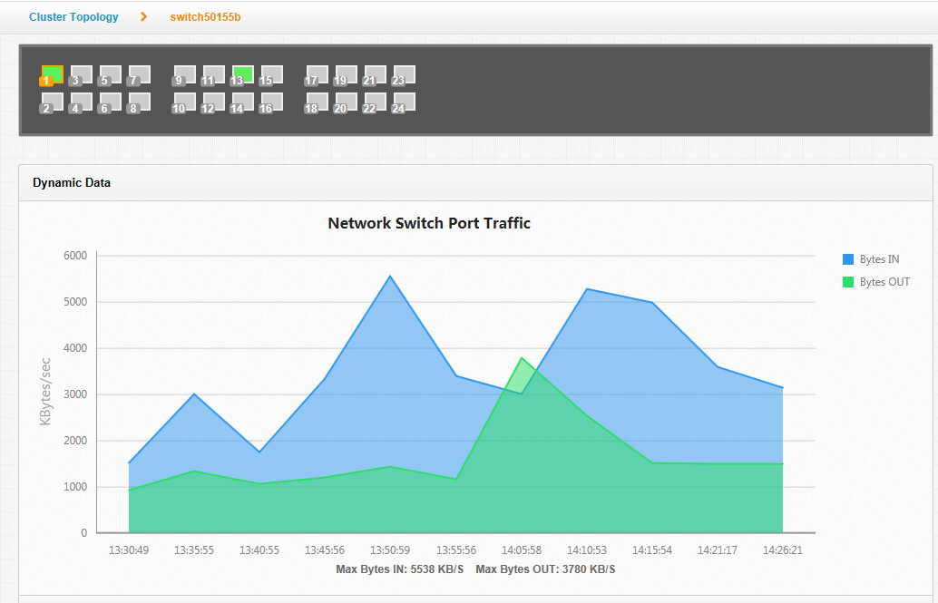Click the 3000 y-axis label
The height and width of the screenshot is (603, 938).
click(x=75, y=394)
